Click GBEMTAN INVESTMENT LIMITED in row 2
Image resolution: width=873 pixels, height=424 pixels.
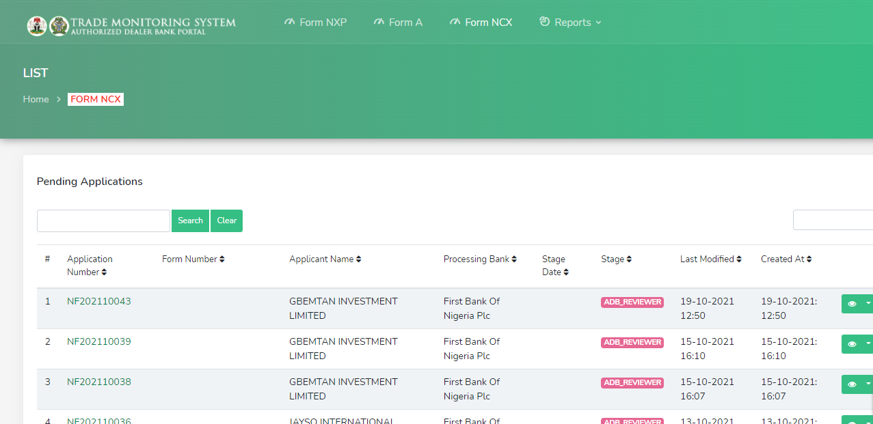(343, 349)
